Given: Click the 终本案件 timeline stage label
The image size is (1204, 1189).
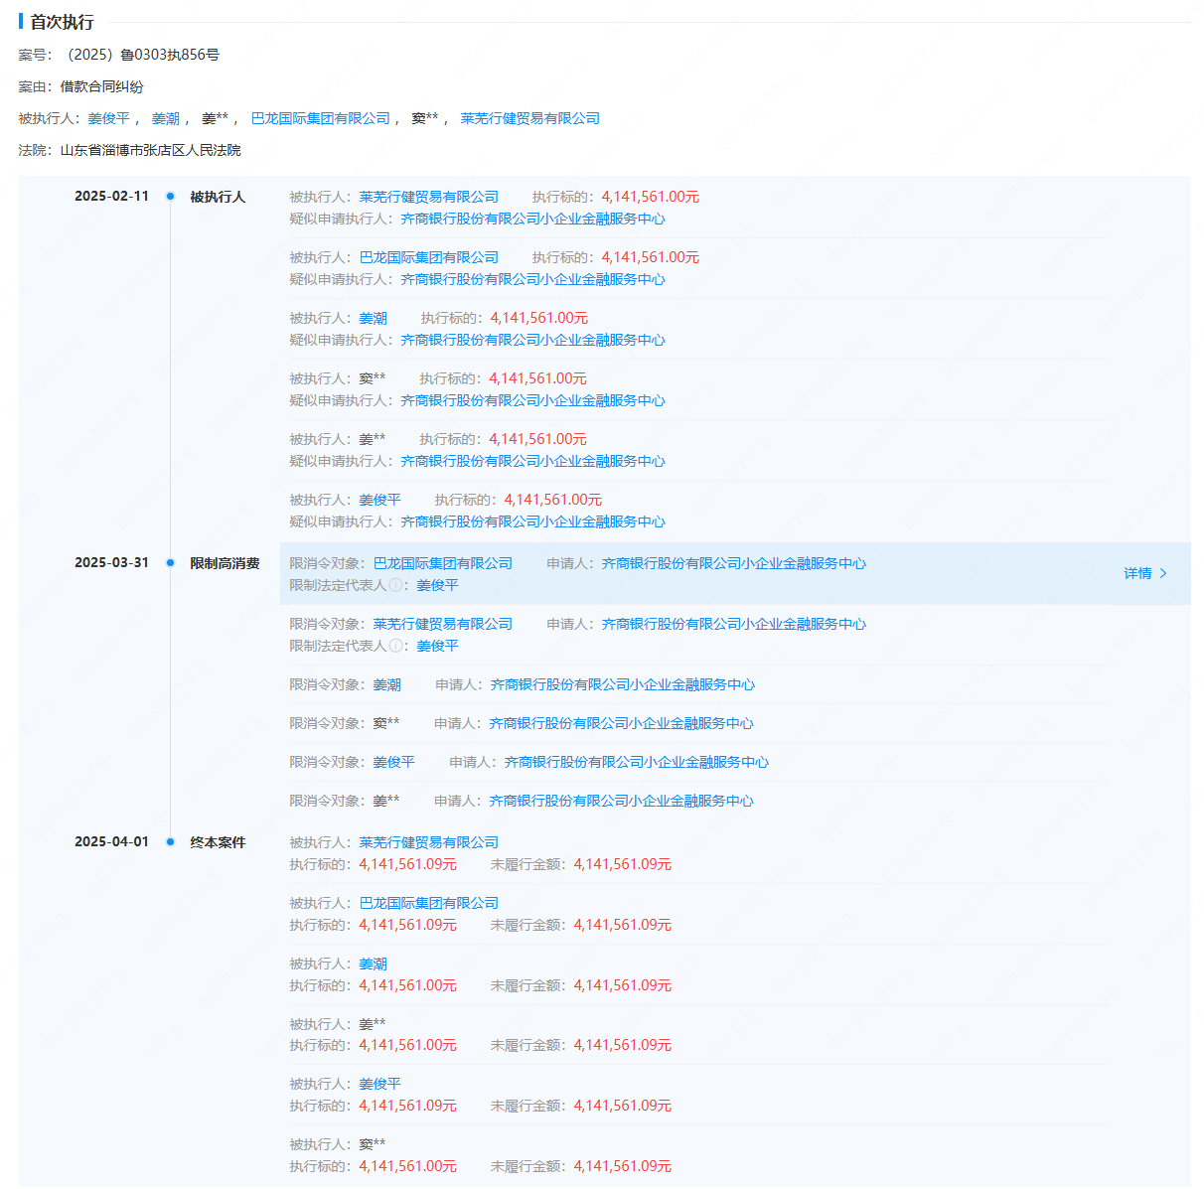Looking at the screenshot, I should tap(218, 843).
